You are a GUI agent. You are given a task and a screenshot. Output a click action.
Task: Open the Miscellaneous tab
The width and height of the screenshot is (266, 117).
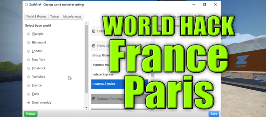click(x=72, y=17)
